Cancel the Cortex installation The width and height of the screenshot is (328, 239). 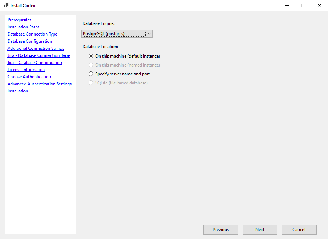pos(299,229)
